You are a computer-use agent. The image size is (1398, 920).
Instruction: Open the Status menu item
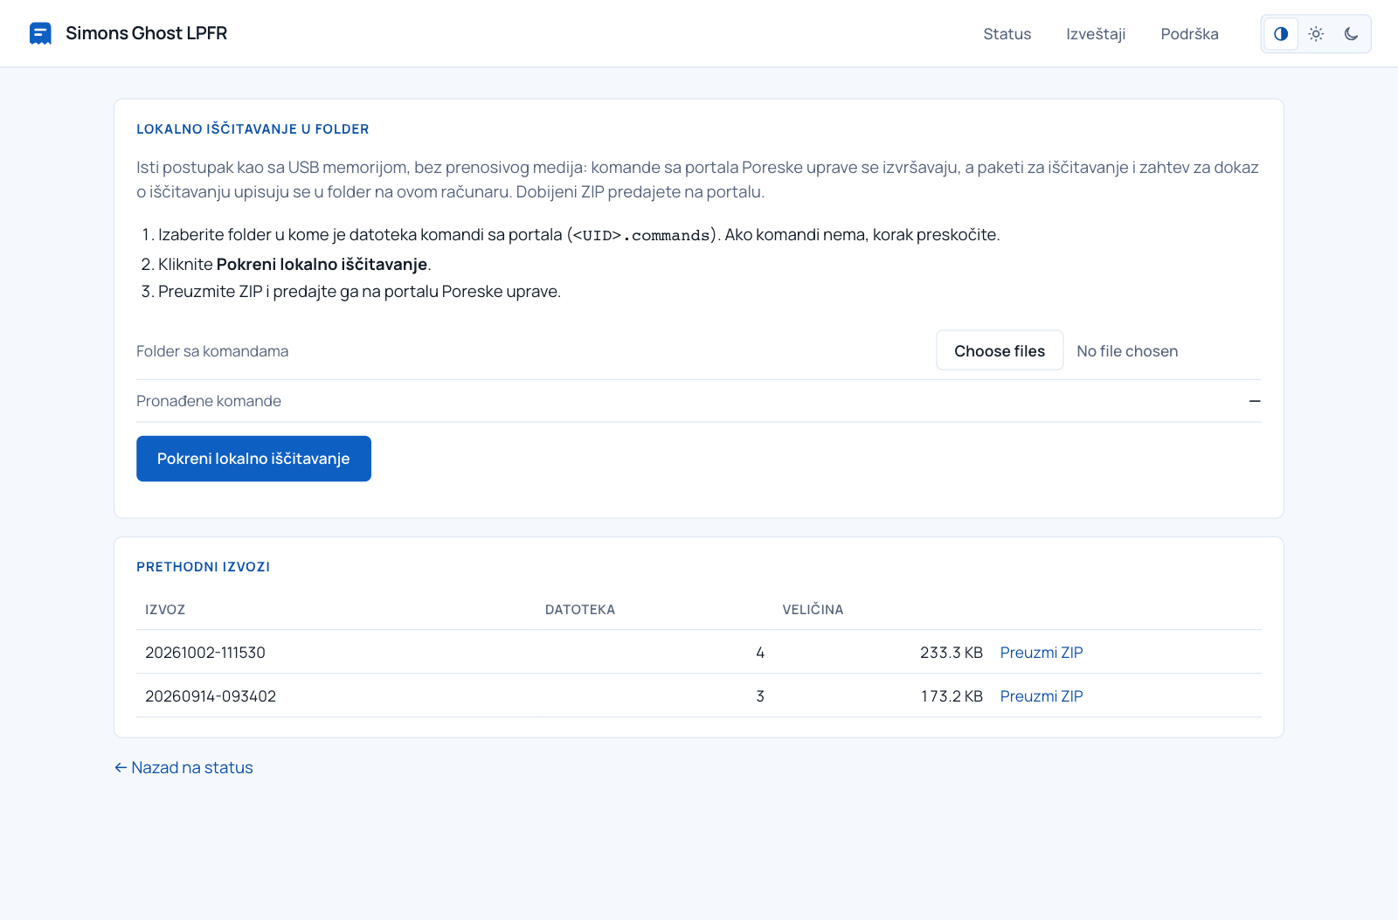tap(1007, 34)
